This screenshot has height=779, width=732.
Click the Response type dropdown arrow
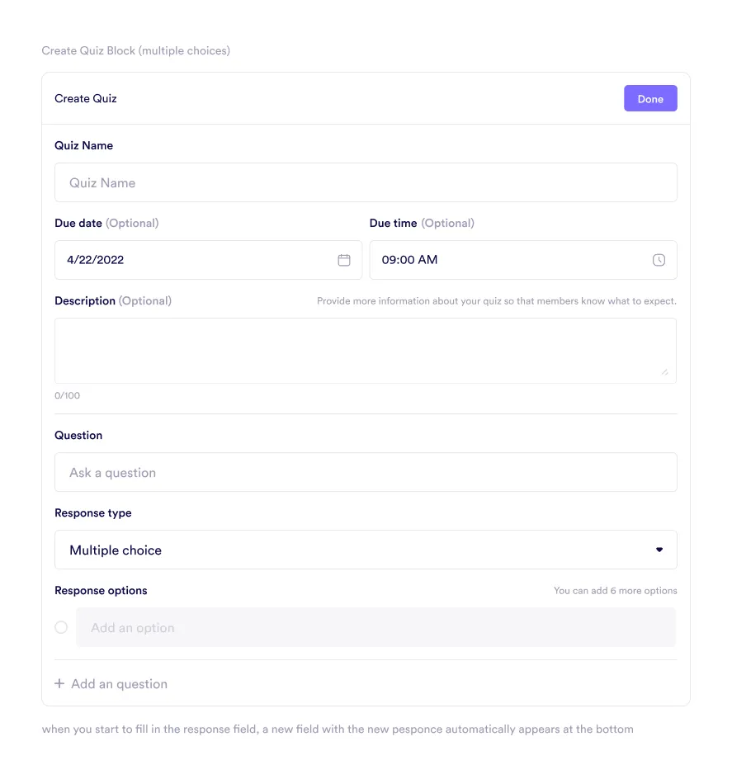[x=659, y=550]
